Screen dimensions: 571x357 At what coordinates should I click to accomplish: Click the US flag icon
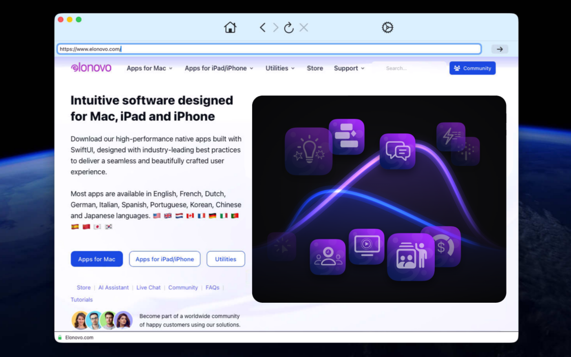point(157,216)
